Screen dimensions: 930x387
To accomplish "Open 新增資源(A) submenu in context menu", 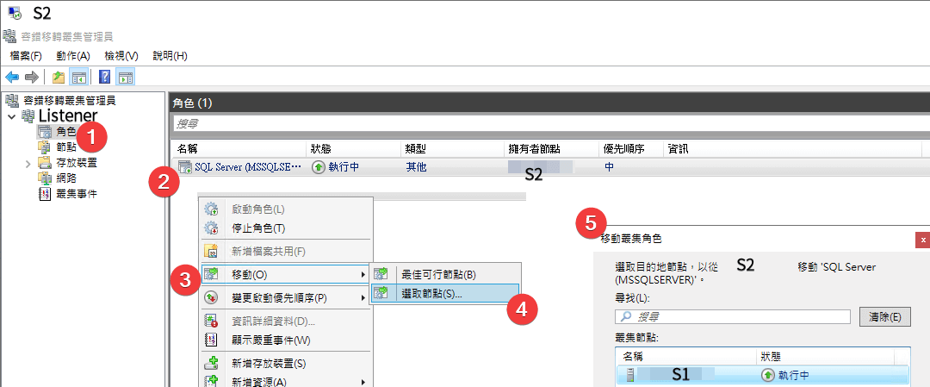I will point(287,382).
